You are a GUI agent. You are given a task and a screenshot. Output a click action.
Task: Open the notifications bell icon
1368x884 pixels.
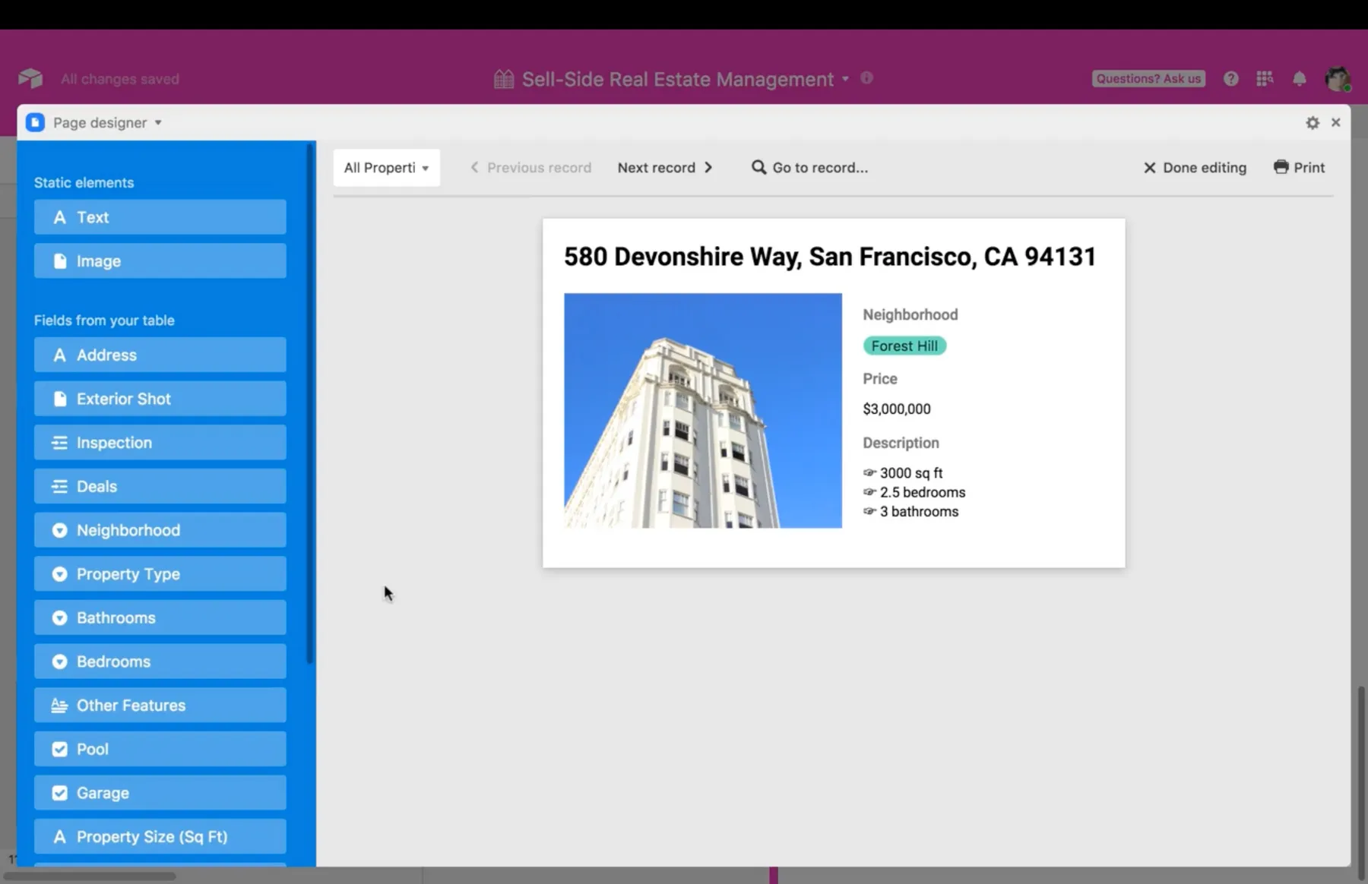click(1299, 79)
